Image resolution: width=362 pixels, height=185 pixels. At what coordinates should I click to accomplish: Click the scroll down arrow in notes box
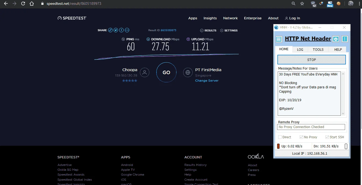pos(343,114)
